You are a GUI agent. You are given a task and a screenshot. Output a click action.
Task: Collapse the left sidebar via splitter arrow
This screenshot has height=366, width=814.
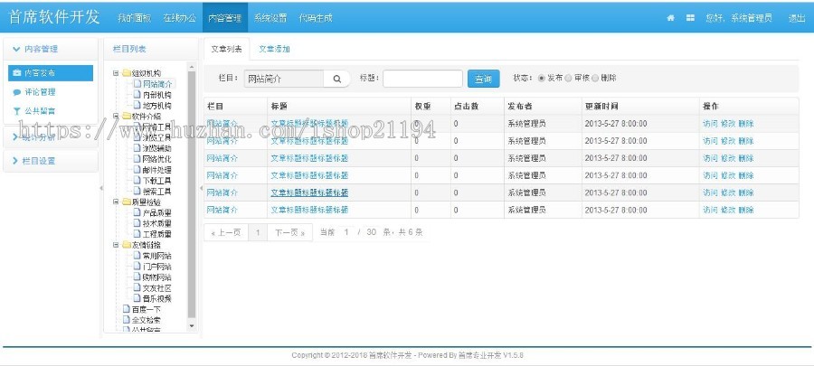pyautogui.click(x=101, y=188)
